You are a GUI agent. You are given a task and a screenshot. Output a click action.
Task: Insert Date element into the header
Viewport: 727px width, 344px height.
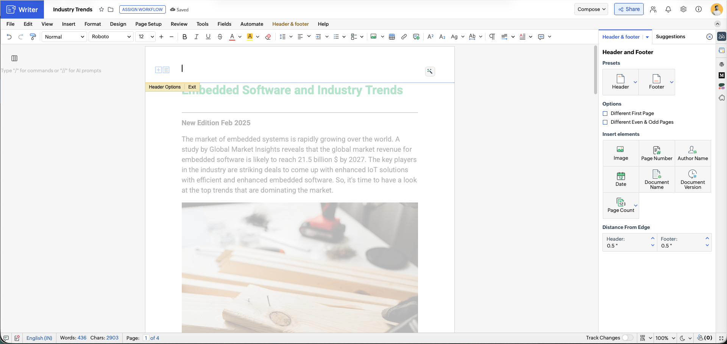[621, 179]
